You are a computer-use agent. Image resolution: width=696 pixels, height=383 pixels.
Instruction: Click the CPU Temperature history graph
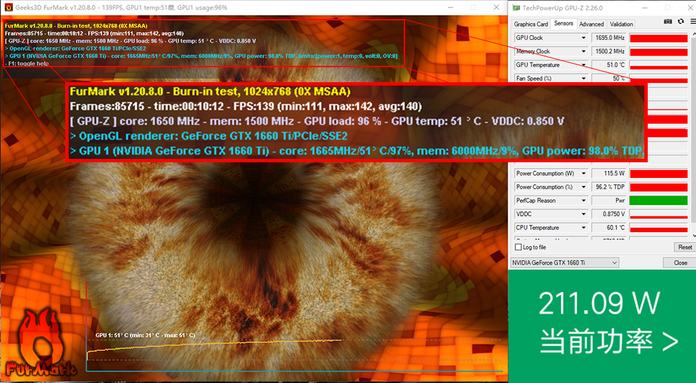tap(659, 228)
